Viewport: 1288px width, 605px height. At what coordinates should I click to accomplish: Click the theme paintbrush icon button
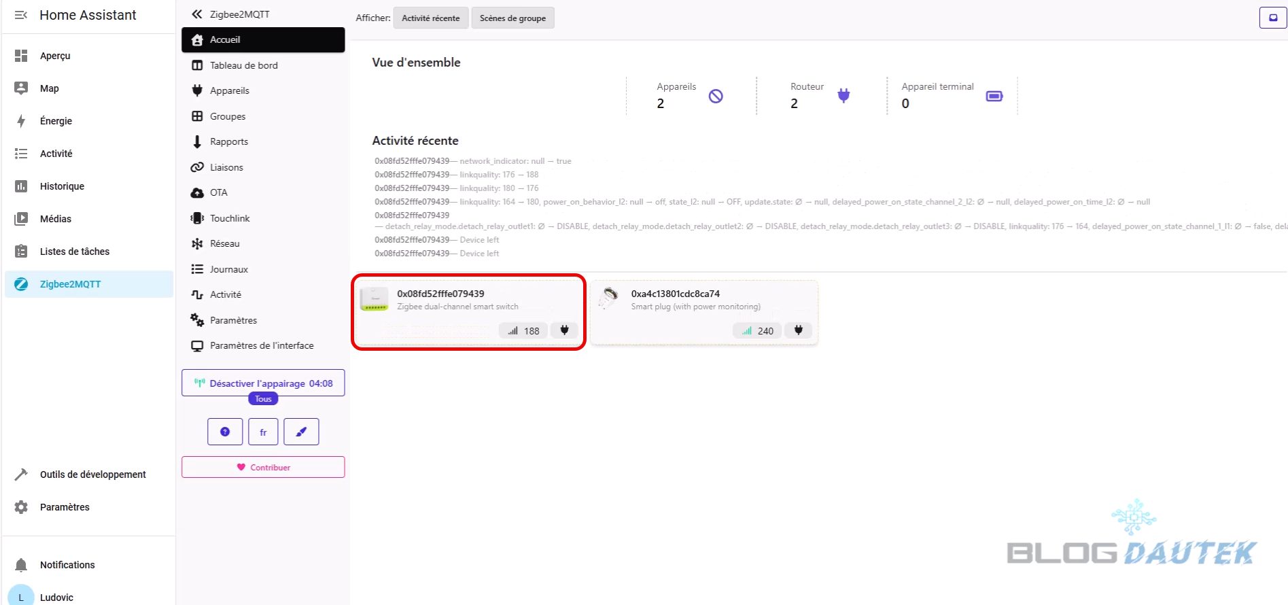tap(301, 432)
